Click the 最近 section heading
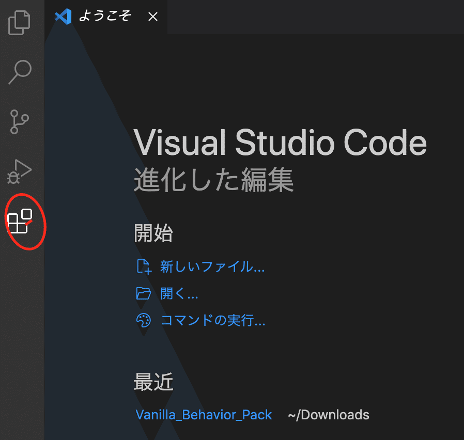This screenshot has width=464, height=440. [153, 382]
